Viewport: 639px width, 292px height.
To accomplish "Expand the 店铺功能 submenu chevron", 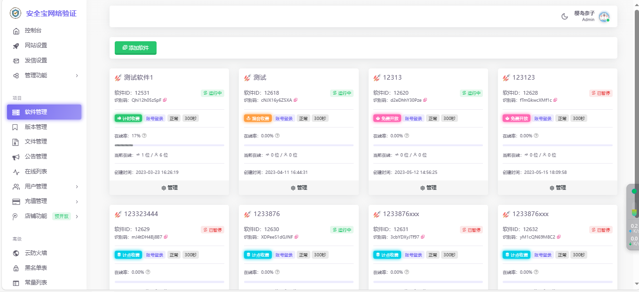I will 77,217.
